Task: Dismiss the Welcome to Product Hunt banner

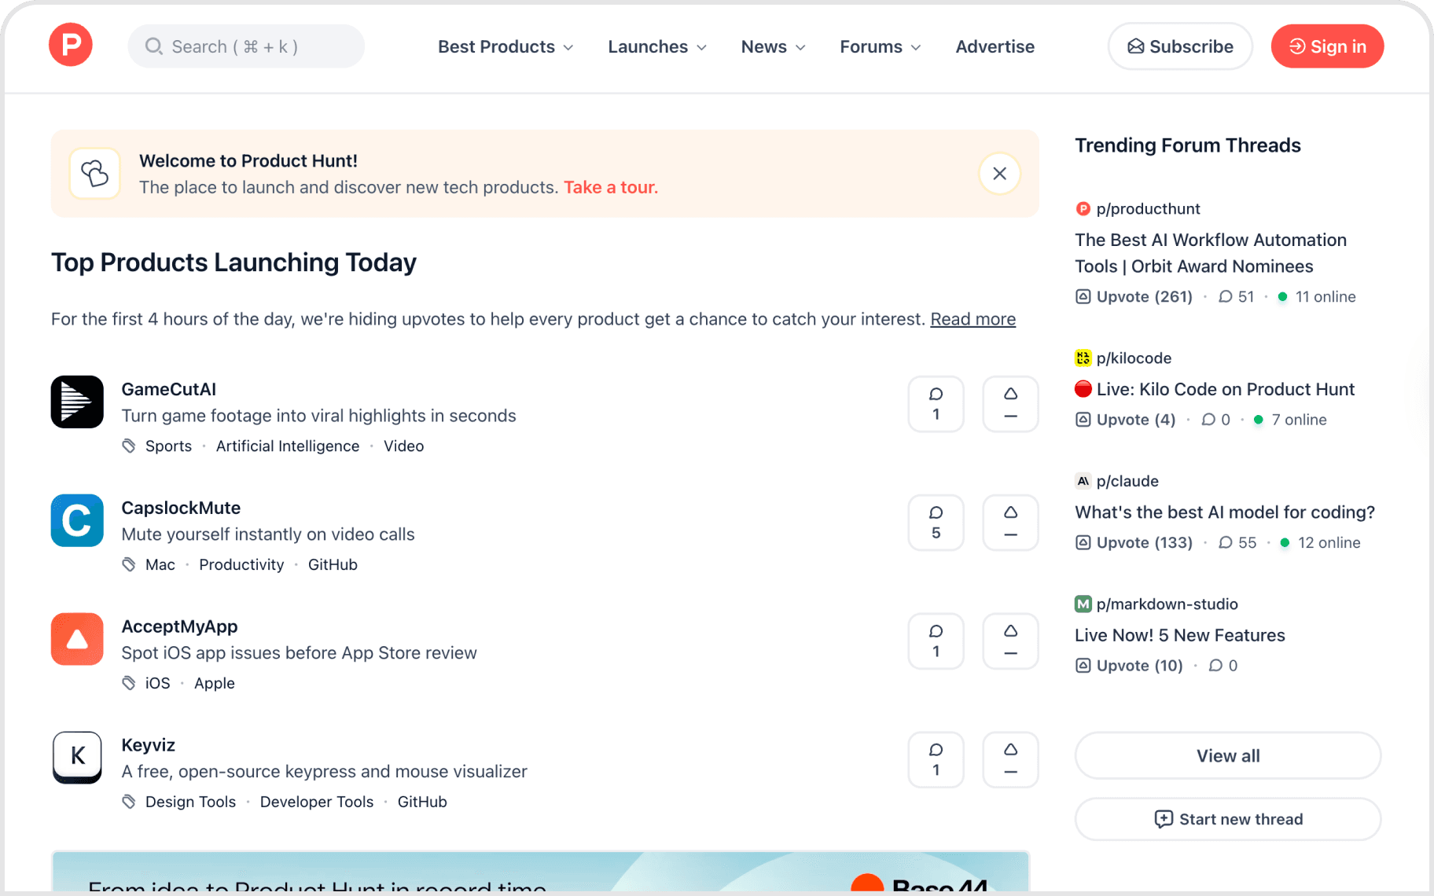Action: click(999, 174)
